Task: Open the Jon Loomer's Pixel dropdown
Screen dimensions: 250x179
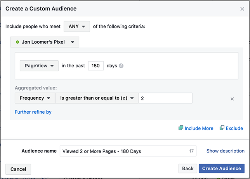Action: click(45, 42)
